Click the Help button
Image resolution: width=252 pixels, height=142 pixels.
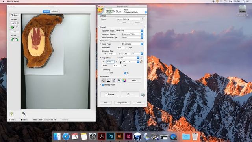click(106, 103)
